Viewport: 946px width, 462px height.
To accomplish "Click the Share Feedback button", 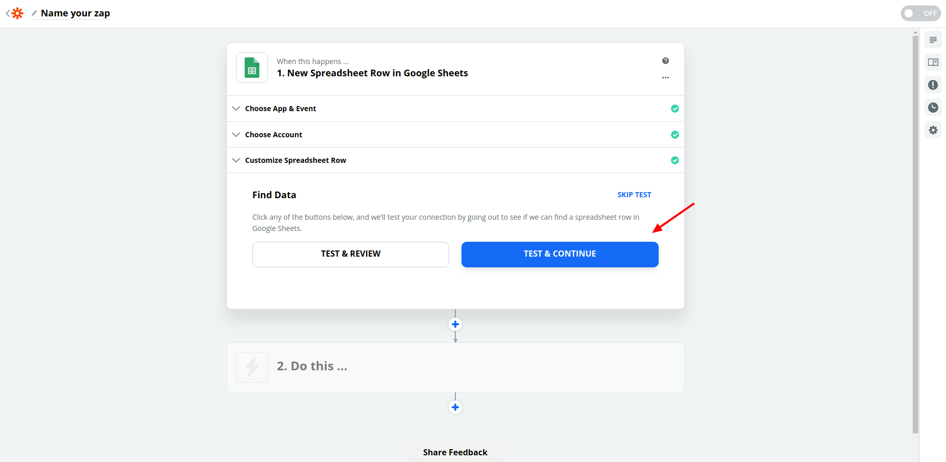I will pyautogui.click(x=455, y=452).
